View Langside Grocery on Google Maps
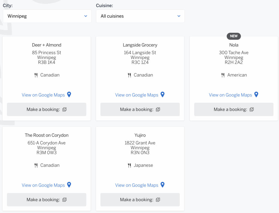 137,95
